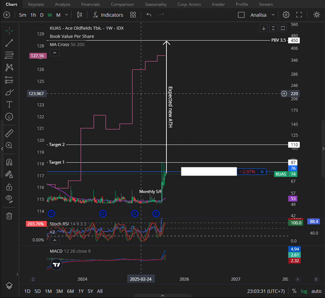Screen dimensions: 325x298
Task: Switch theme with the sun icon
Action: point(316,15)
